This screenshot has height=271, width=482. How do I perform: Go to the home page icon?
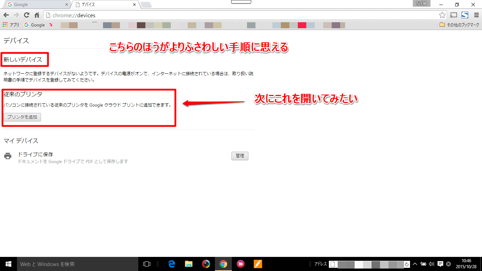tap(37, 15)
